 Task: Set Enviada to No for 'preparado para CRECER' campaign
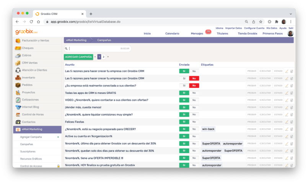pos(194,129)
